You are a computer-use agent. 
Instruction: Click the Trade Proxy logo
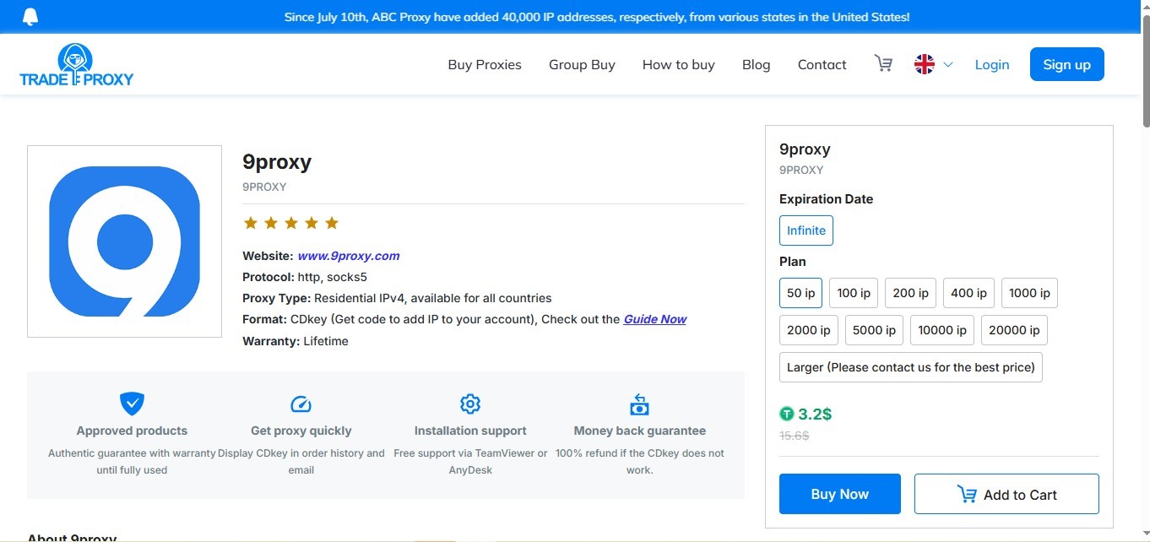76,66
